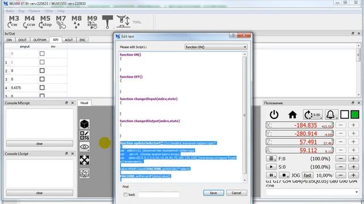Click the machine power icon
The image size is (364, 204).
coord(274,114)
